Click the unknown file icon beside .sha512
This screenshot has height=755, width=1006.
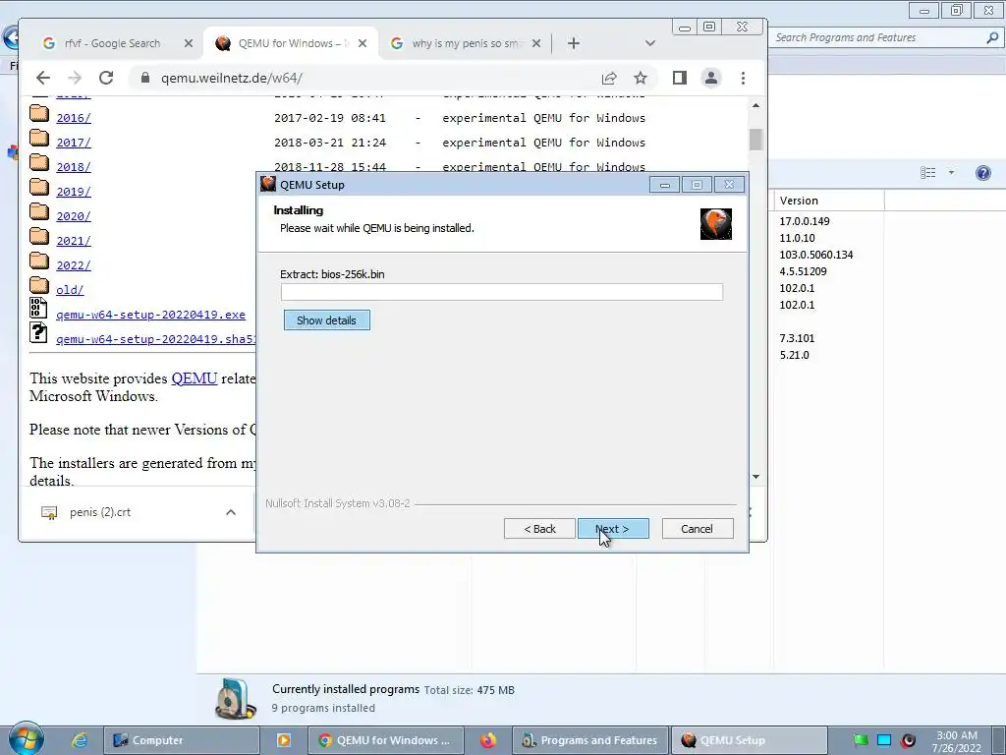click(x=38, y=332)
